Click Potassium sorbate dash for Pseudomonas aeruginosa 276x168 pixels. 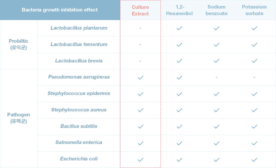pyautogui.click(x=254, y=77)
